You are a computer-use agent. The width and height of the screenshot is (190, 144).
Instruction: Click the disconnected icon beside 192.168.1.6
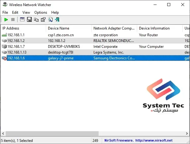coord(4,58)
